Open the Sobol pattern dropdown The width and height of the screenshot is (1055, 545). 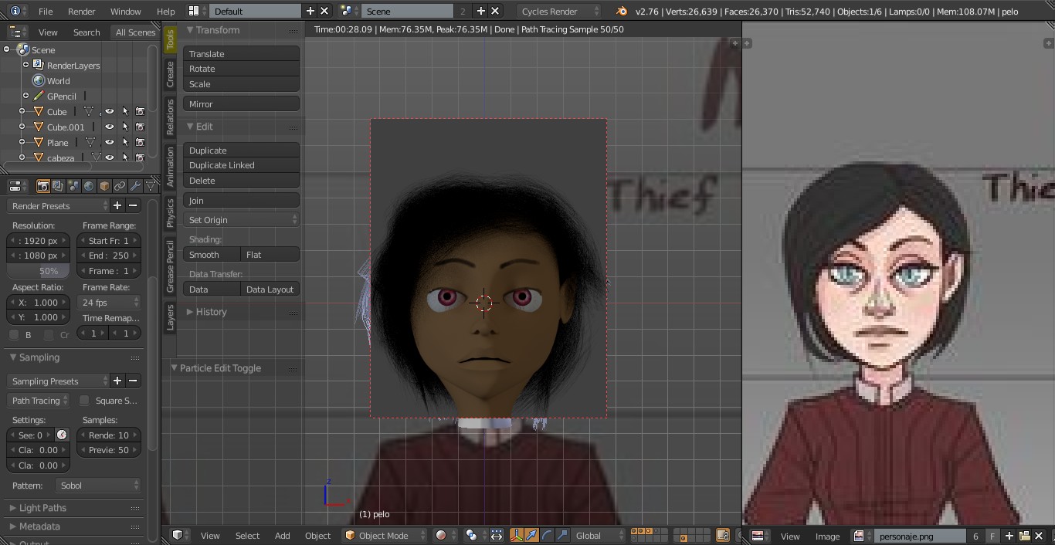[98, 486]
